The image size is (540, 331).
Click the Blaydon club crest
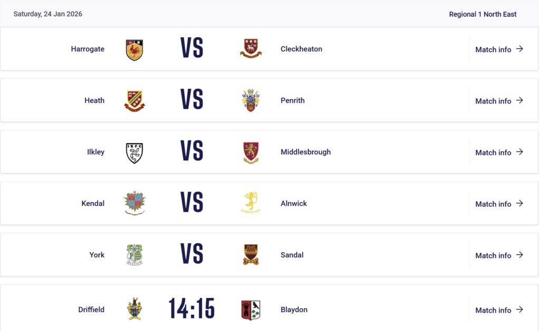point(250,310)
